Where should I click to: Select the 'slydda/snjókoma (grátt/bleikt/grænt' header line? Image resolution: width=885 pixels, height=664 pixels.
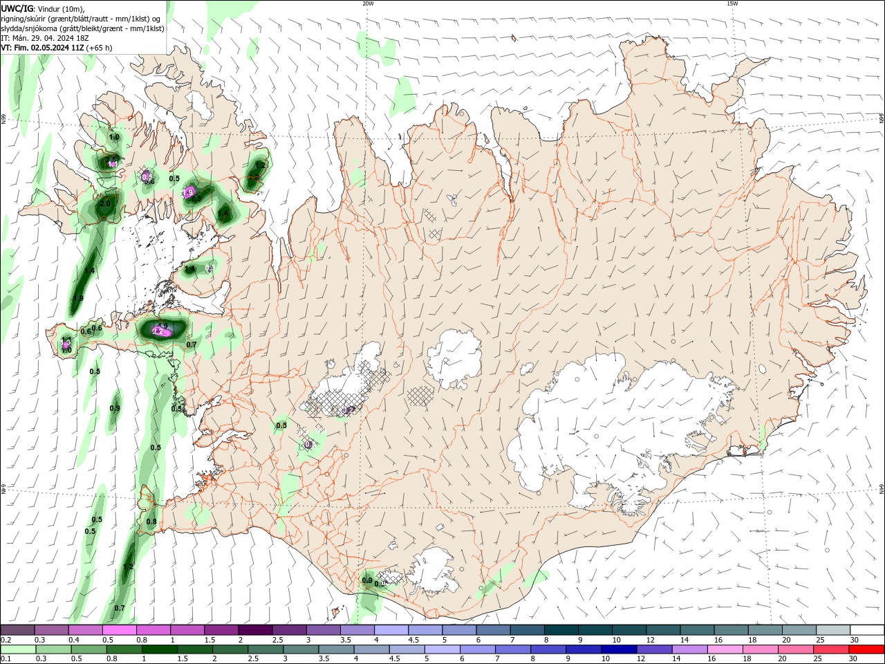(82, 28)
